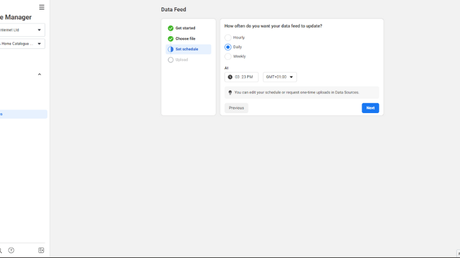The image size is (460, 258).
Task: Click the clock icon in the time field
Action: [230, 77]
